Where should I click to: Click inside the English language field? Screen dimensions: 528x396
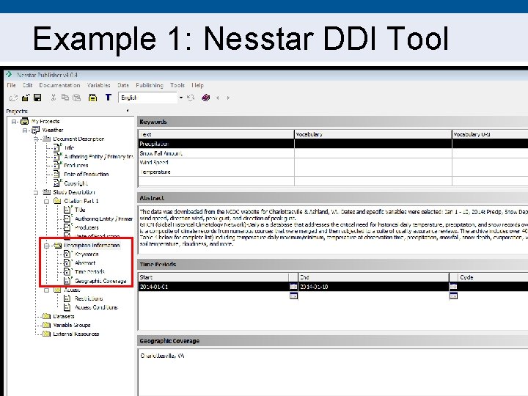pyautogui.click(x=148, y=98)
